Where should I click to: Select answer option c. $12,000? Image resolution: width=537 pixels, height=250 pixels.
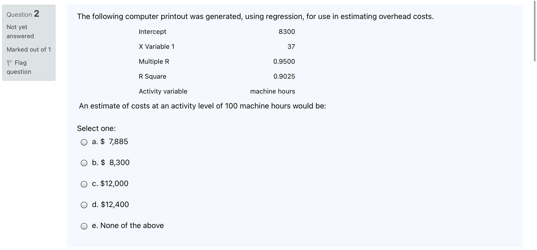(x=84, y=184)
